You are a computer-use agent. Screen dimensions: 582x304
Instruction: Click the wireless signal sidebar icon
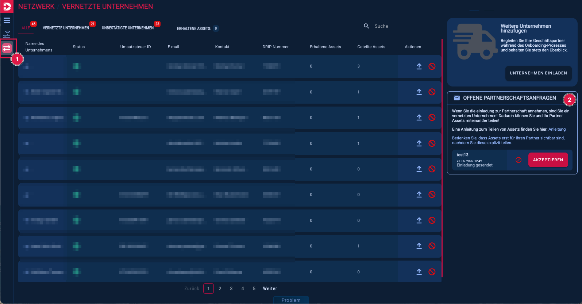[x=7, y=34]
